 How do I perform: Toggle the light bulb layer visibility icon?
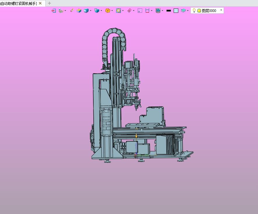[194, 10]
